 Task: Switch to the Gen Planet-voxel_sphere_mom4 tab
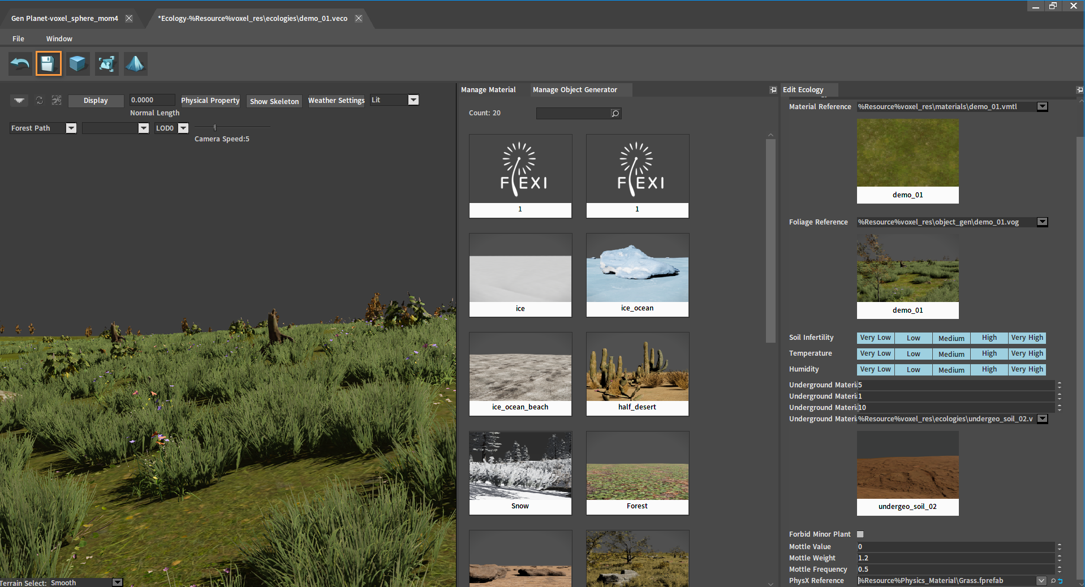64,19
